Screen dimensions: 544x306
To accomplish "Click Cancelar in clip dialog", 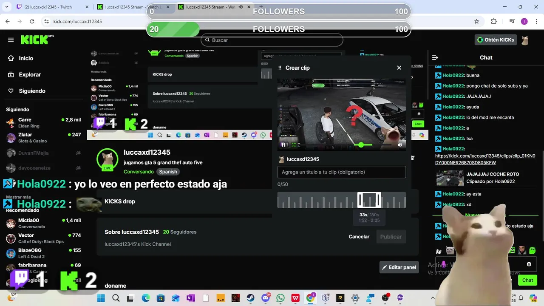I will 359,237.
